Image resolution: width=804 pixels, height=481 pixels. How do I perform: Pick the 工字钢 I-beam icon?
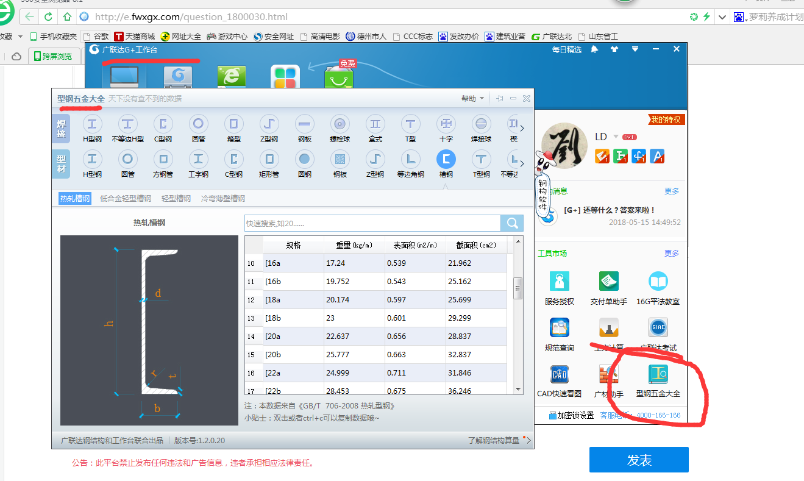pos(199,160)
